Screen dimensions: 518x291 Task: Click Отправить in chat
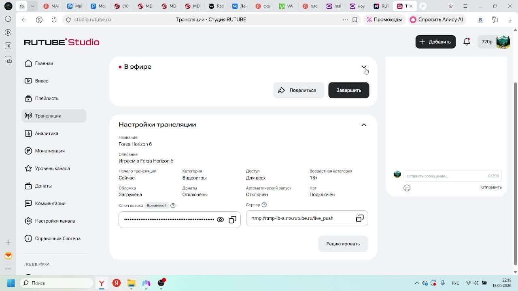click(x=491, y=188)
